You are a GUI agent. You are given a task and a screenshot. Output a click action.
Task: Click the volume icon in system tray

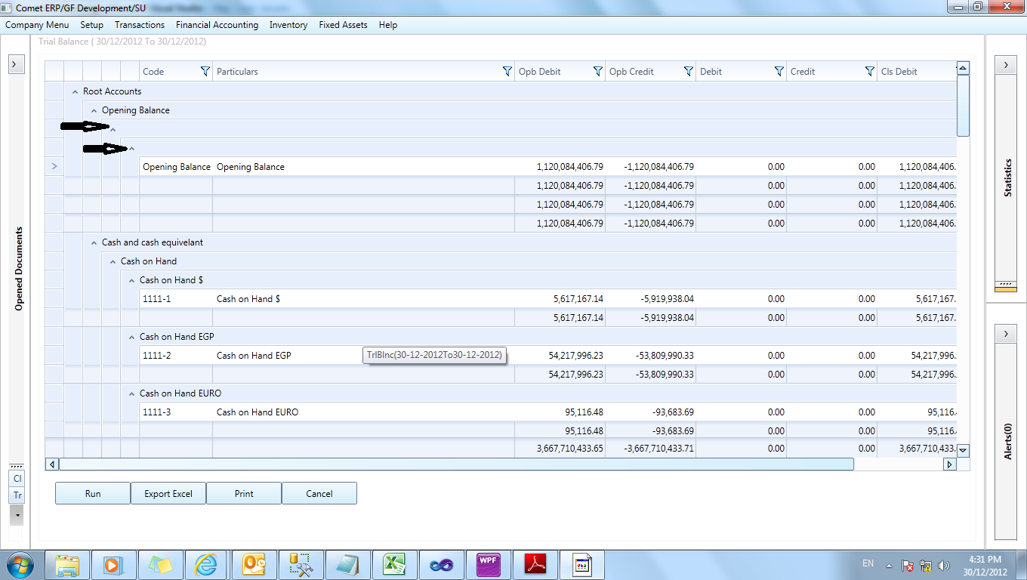[x=943, y=565]
